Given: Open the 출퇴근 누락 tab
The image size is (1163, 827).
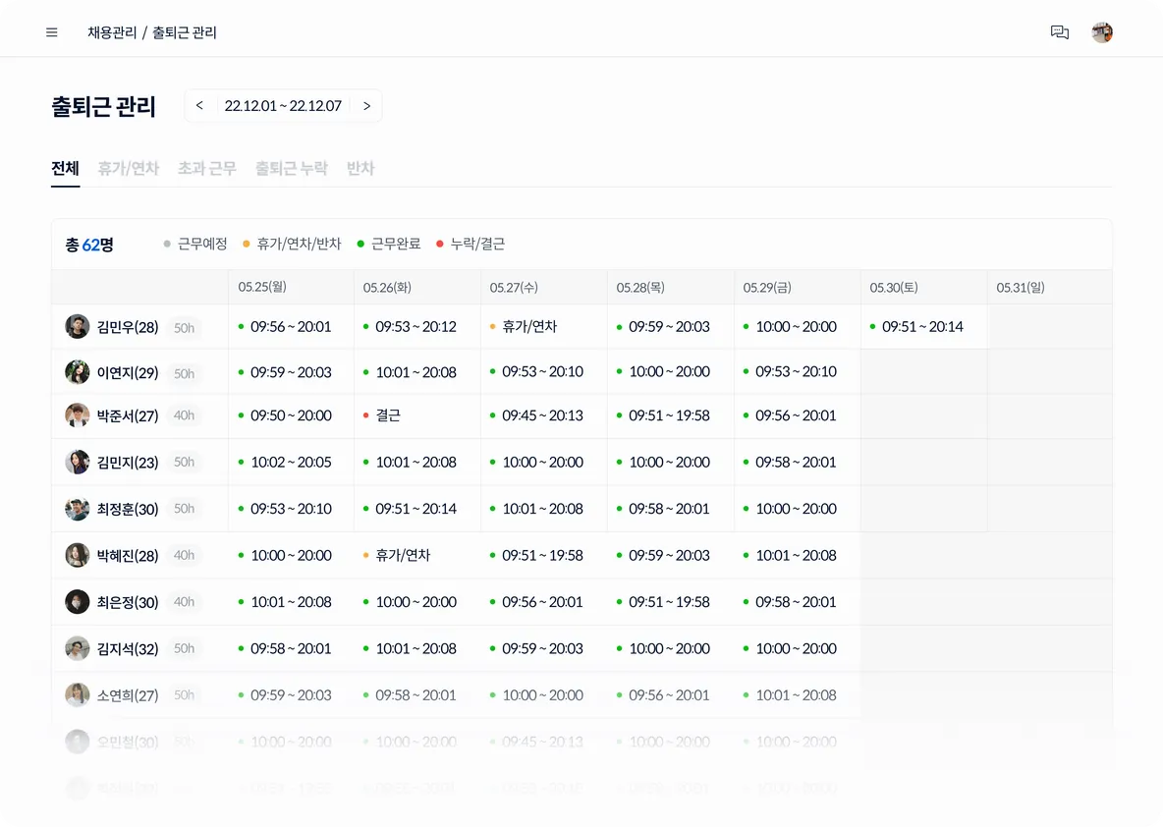Looking at the screenshot, I should point(292,169).
